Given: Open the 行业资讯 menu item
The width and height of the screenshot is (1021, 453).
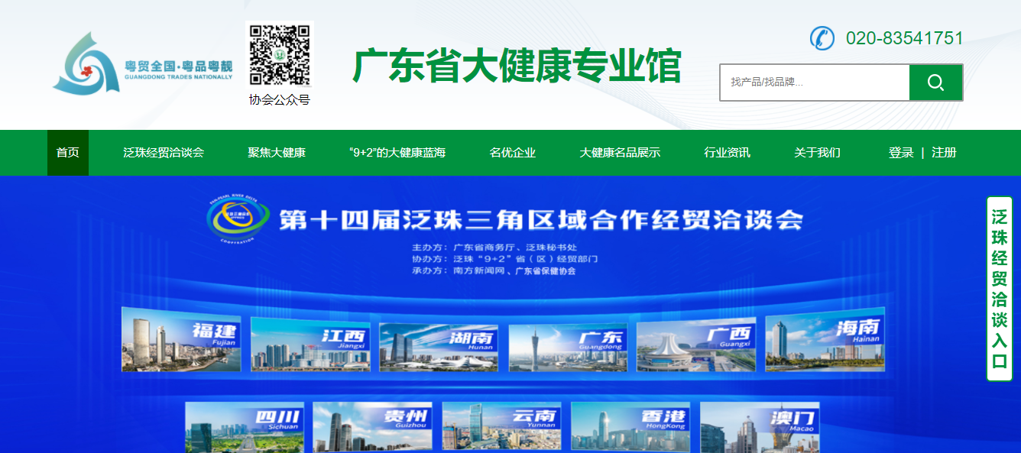Looking at the screenshot, I should (727, 153).
